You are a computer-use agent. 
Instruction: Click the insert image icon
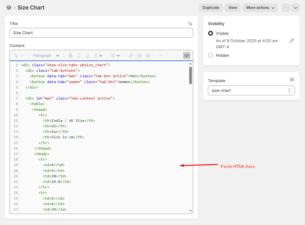[139, 56]
